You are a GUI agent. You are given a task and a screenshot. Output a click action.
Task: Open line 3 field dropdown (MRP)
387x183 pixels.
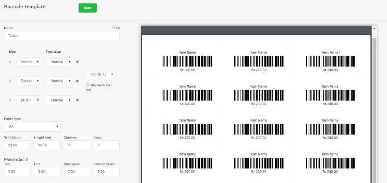pos(29,100)
